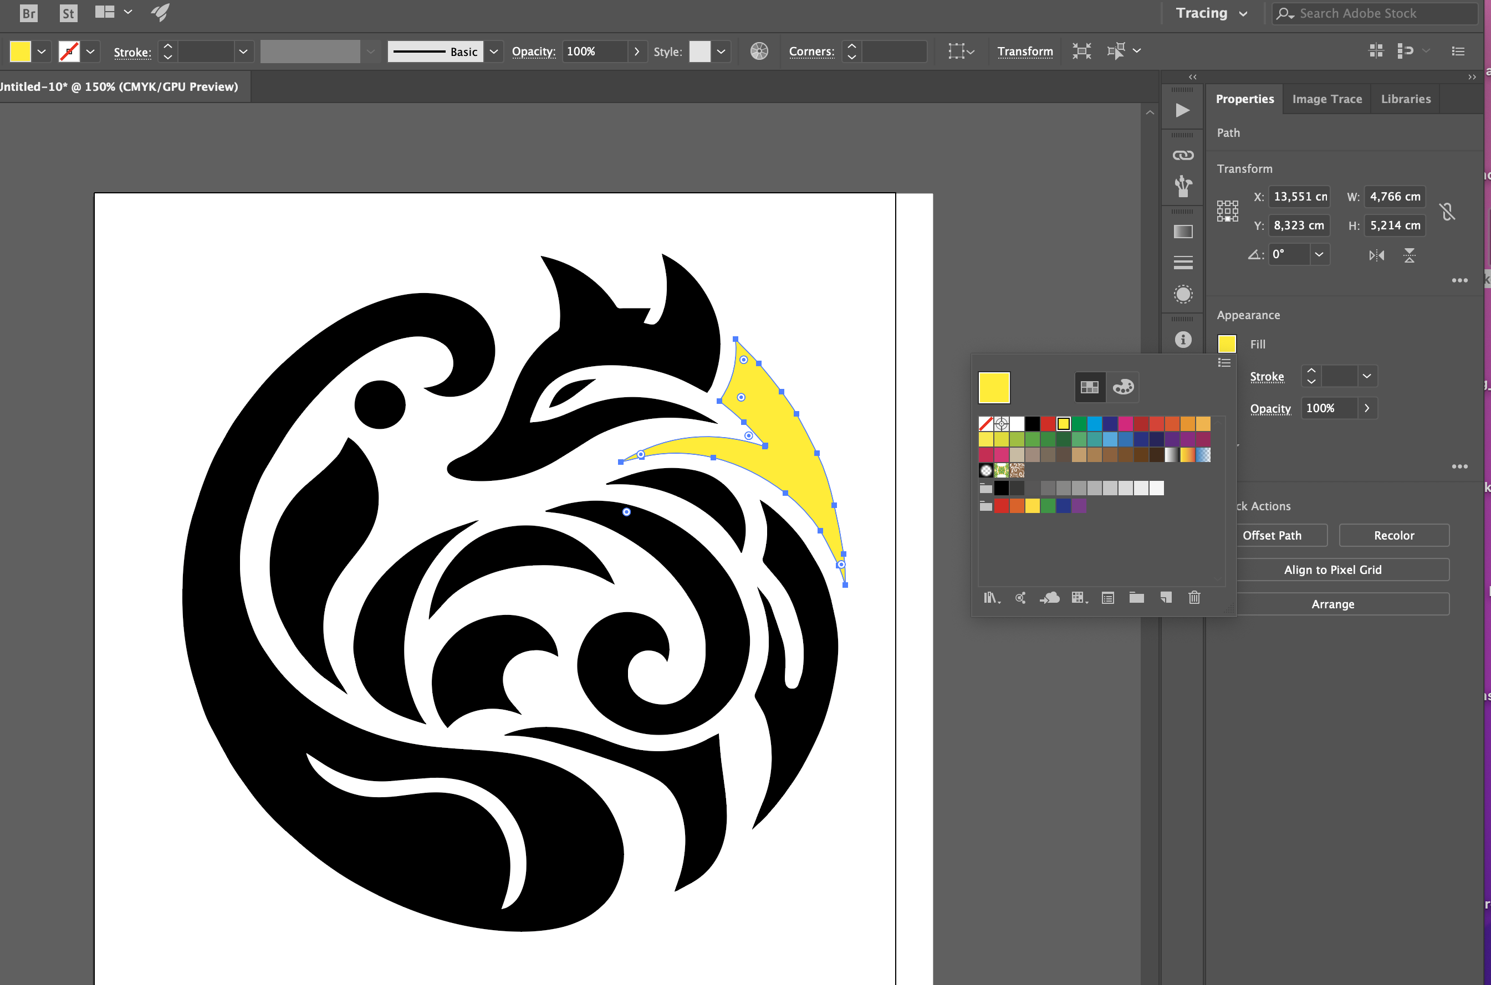Click Flip Horizontal icon in Transform

(1376, 254)
